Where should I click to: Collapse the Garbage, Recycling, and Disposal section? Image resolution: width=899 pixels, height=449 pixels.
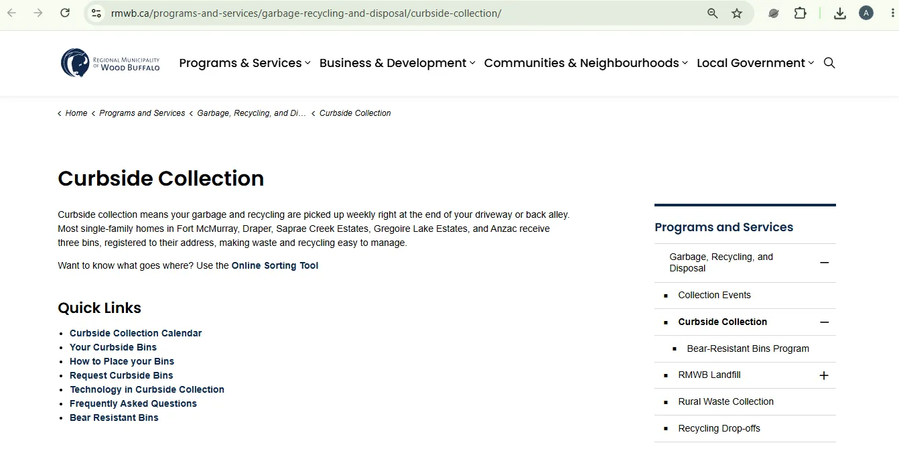[x=824, y=263]
